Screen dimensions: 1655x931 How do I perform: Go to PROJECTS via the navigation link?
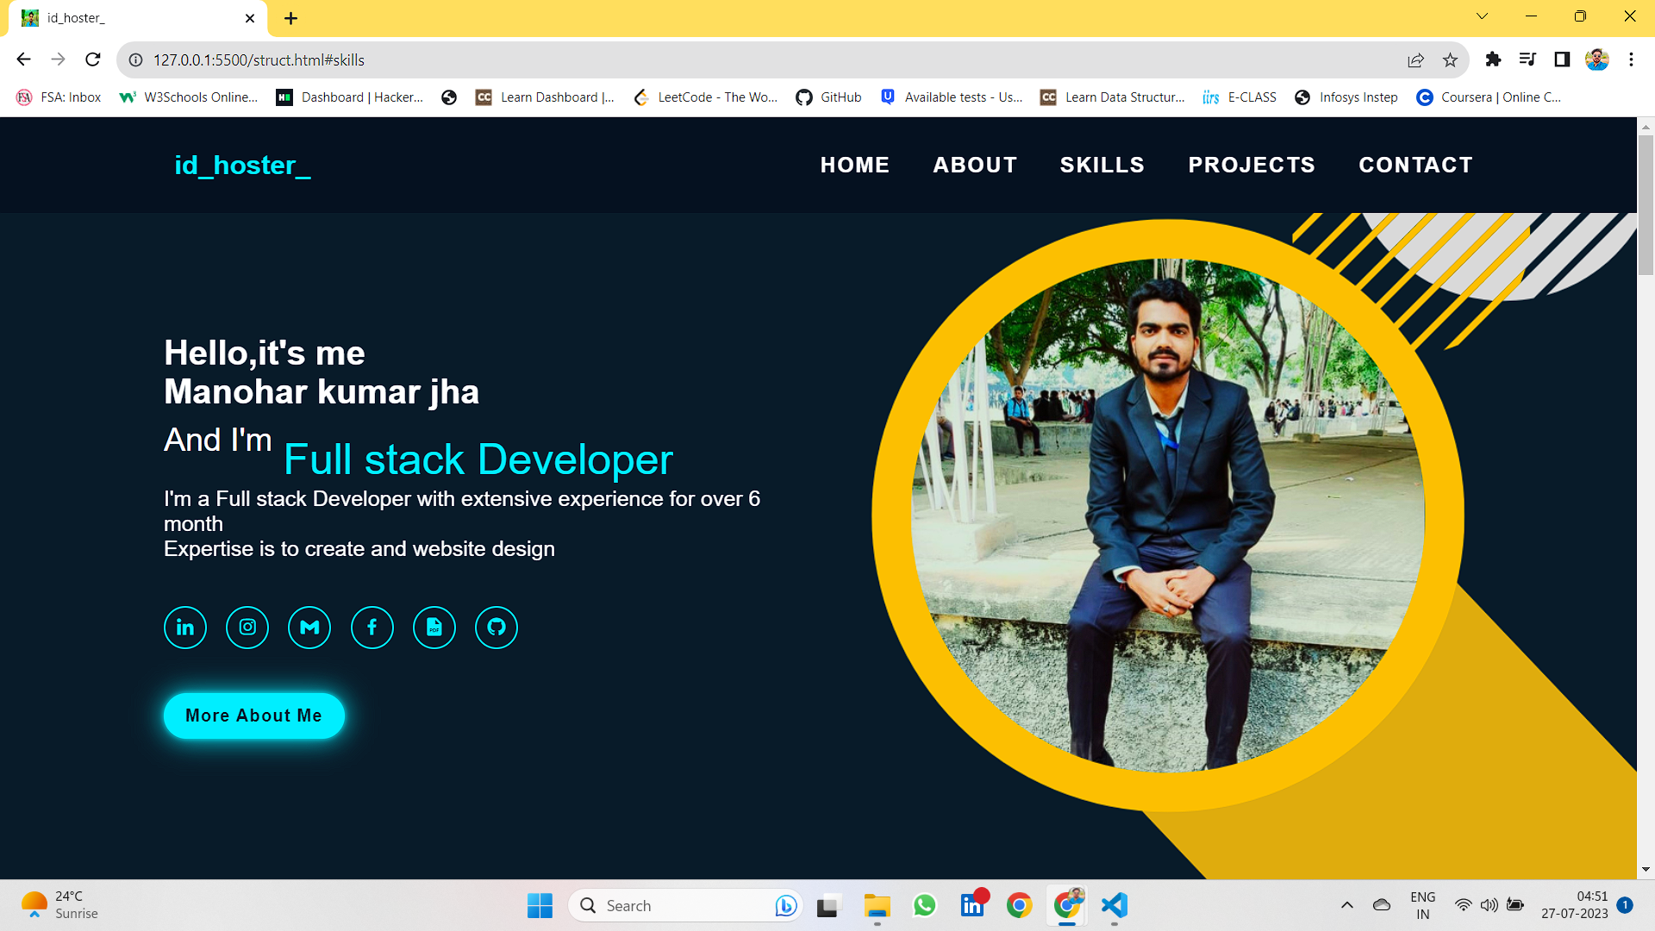click(x=1252, y=165)
